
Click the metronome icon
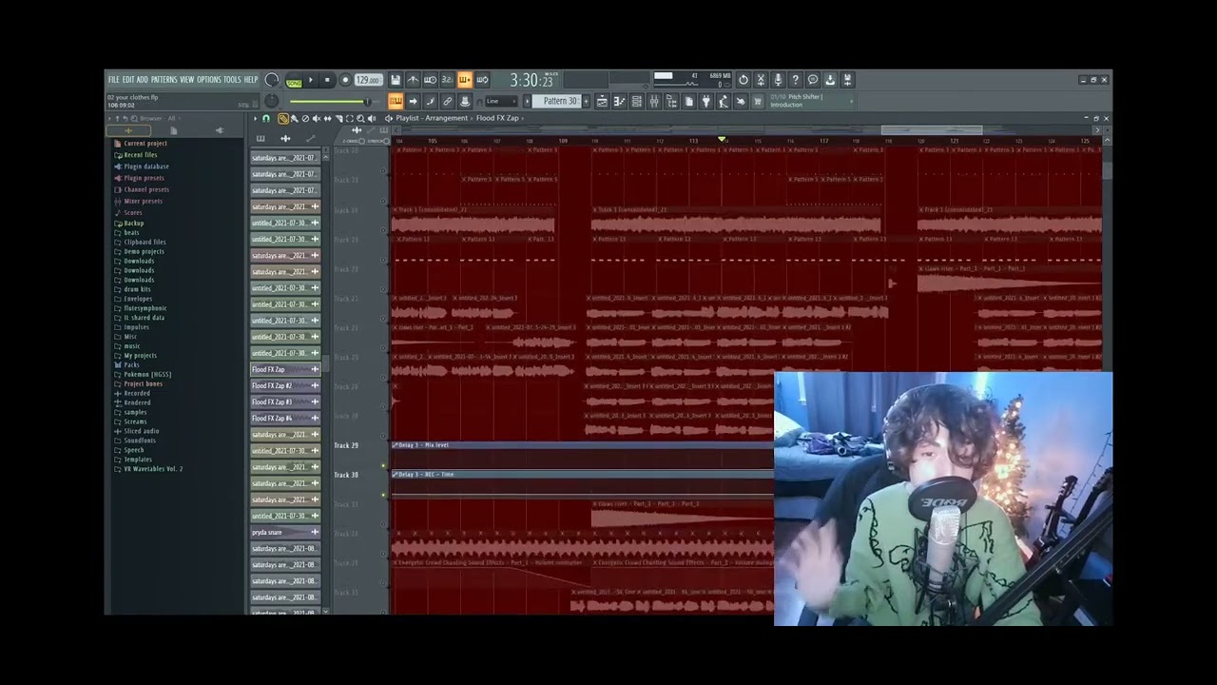click(413, 80)
